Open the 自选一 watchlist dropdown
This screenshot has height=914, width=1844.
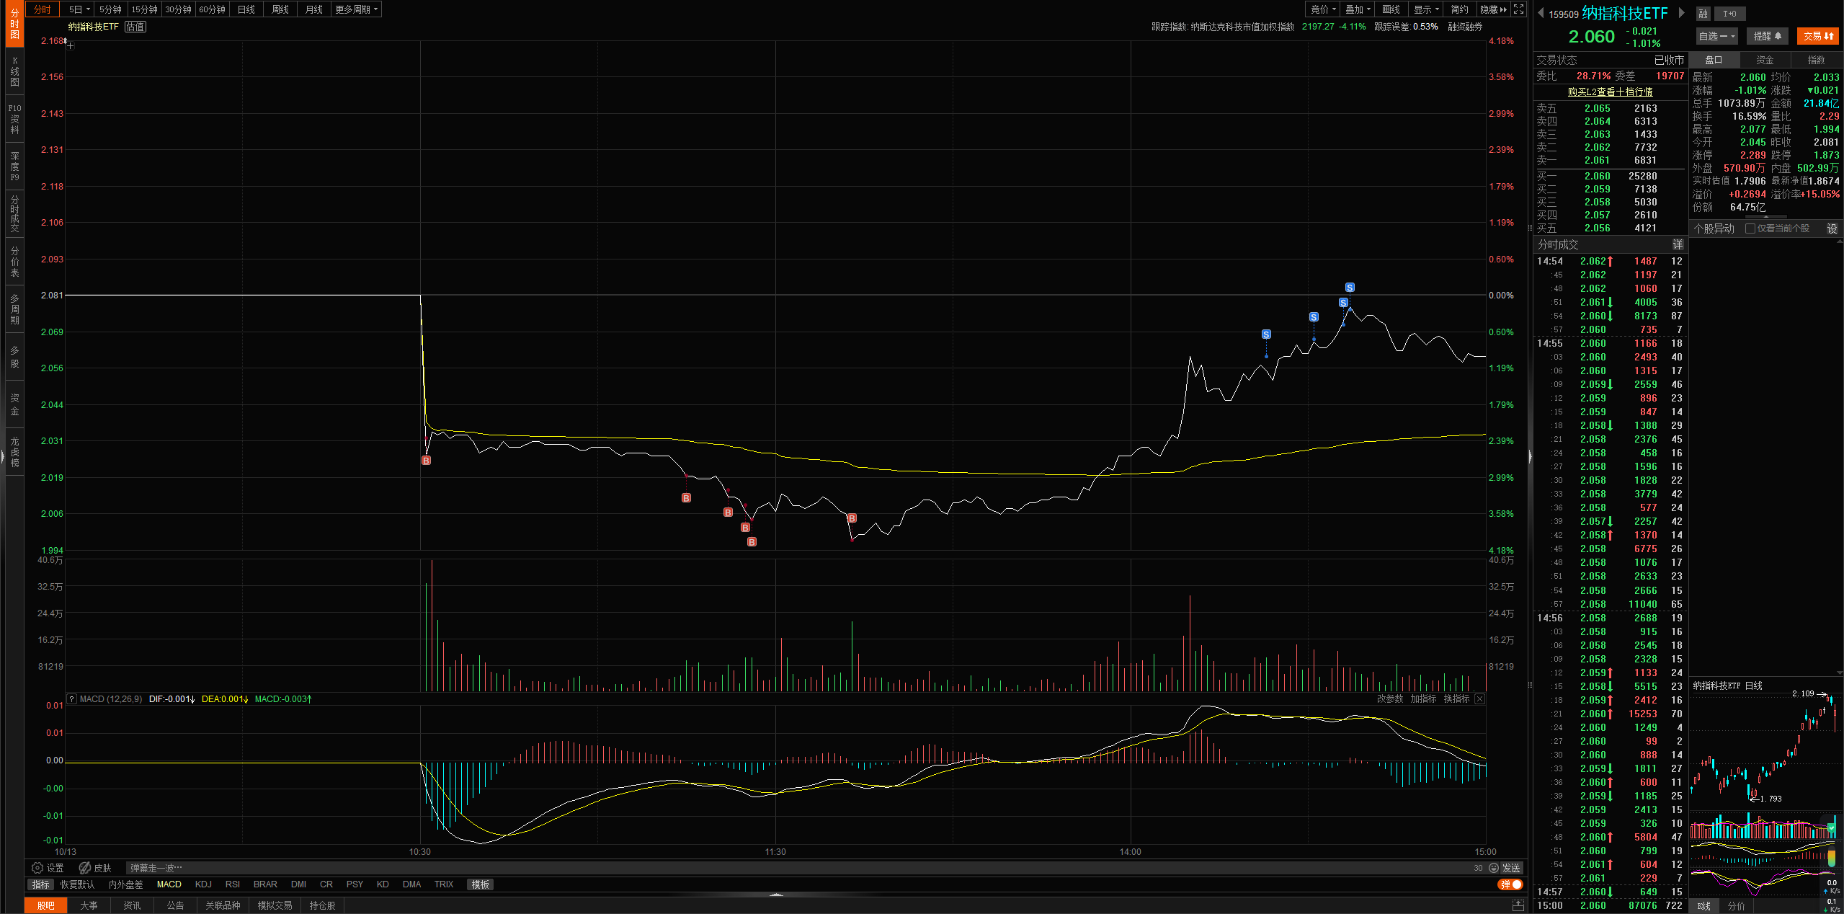point(1716,36)
